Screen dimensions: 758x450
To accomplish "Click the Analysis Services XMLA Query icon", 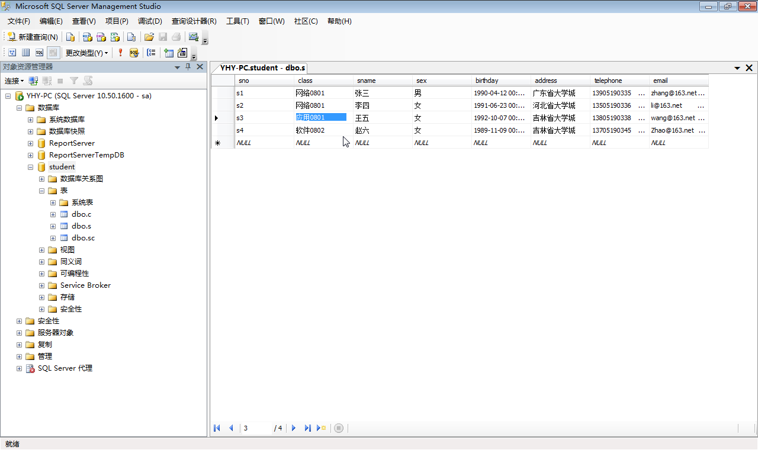I will [115, 37].
